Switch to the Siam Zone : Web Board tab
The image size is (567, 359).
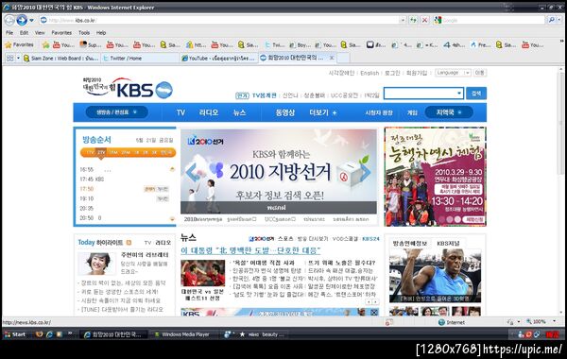pos(60,58)
